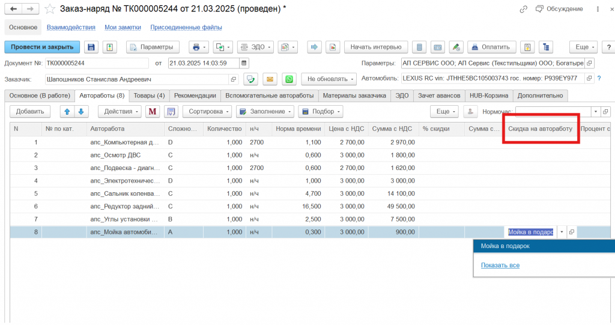Click the phone call icon next to customer
615x325 pixels.
250,79
